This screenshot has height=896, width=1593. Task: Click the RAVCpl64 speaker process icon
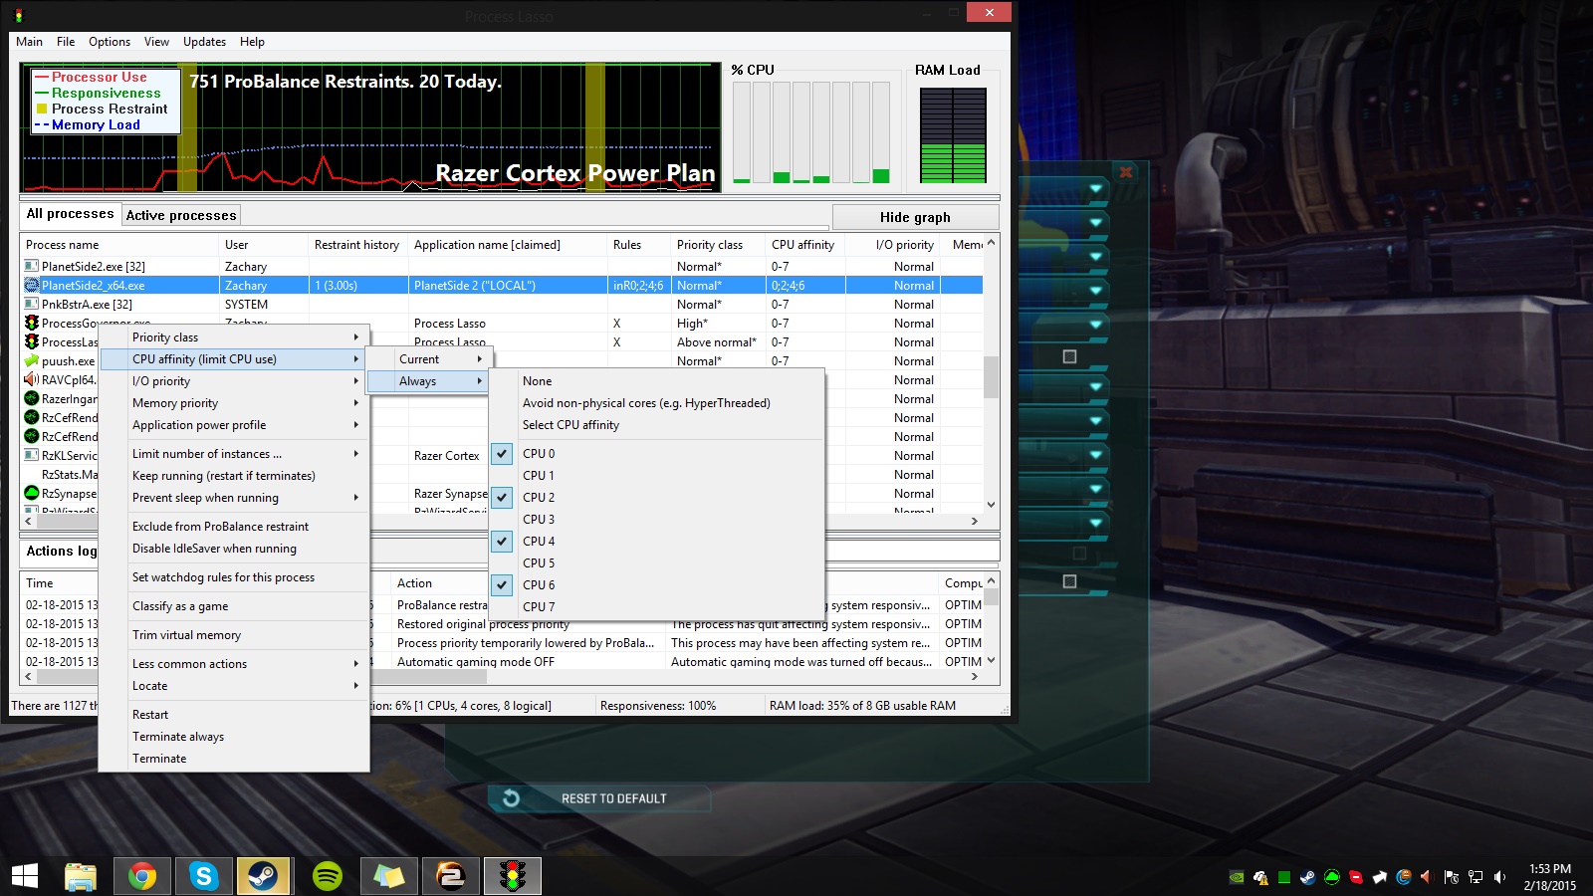pyautogui.click(x=32, y=379)
